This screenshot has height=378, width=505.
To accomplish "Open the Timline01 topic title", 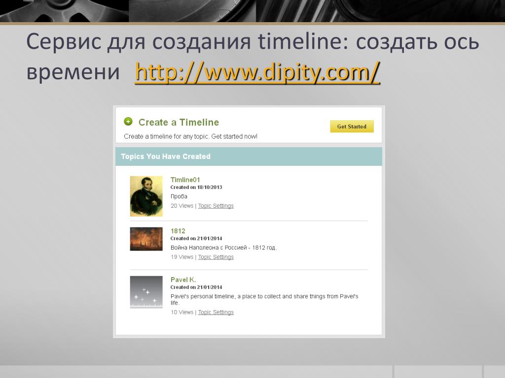I will (x=185, y=180).
